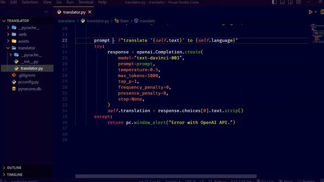Viewport: 324px width, 182px height.
Task: Click the __init__.py Python file icon
Action: (x=16, y=62)
